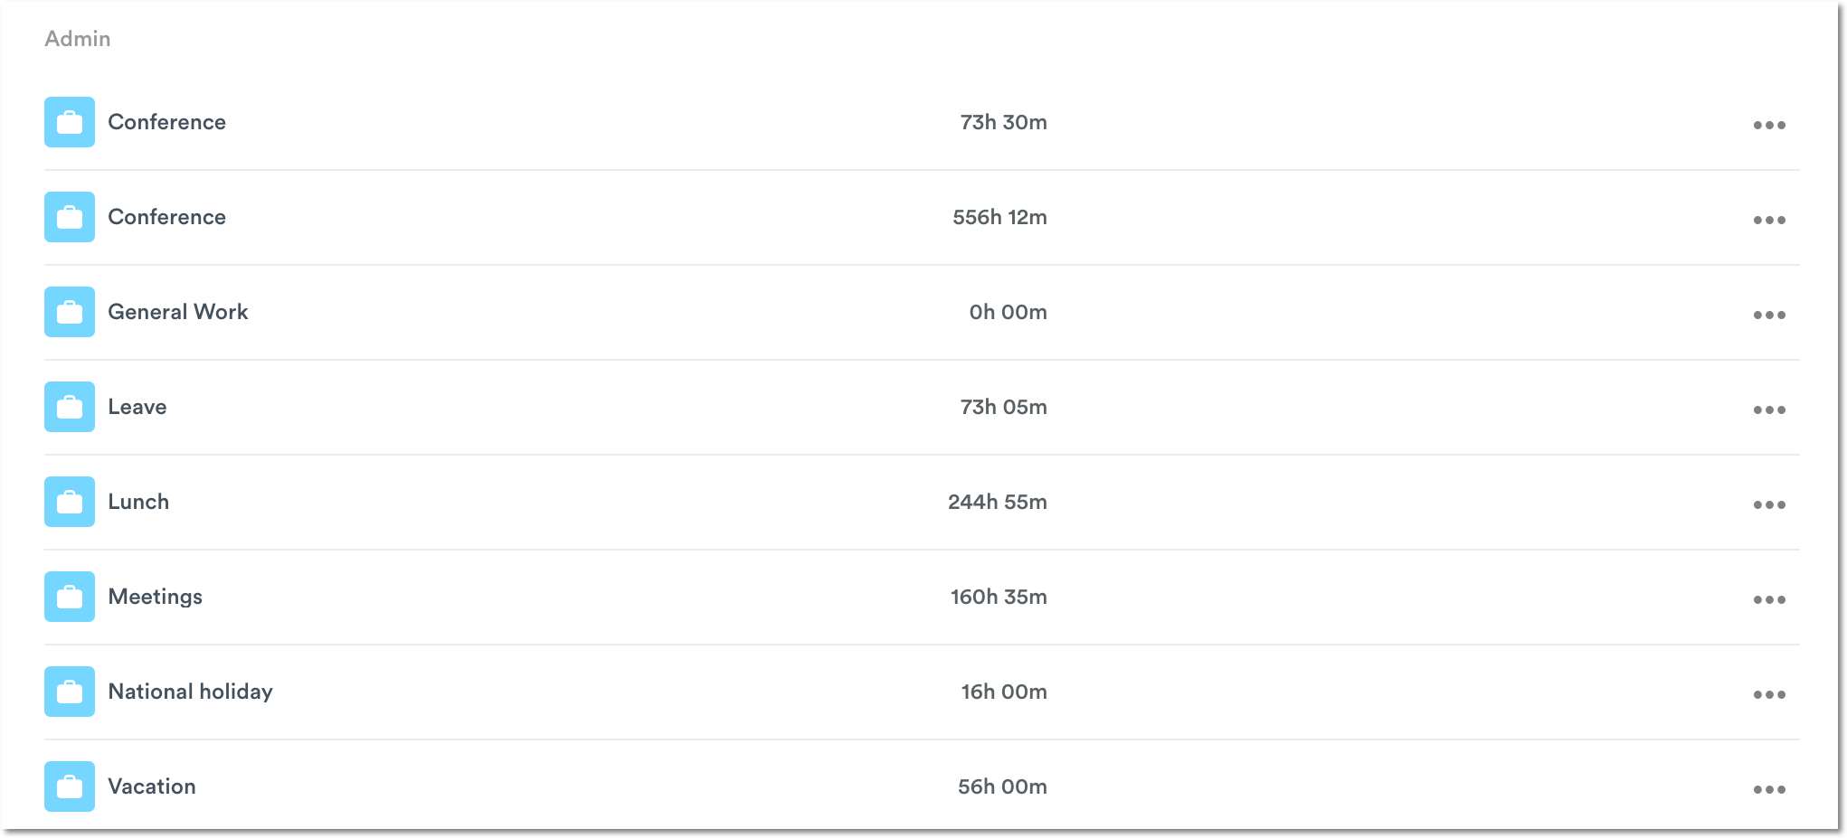Viewport: 1847px width, 838px height.
Task: Click briefcase icon of 73h 30m Conference
Action: point(70,122)
